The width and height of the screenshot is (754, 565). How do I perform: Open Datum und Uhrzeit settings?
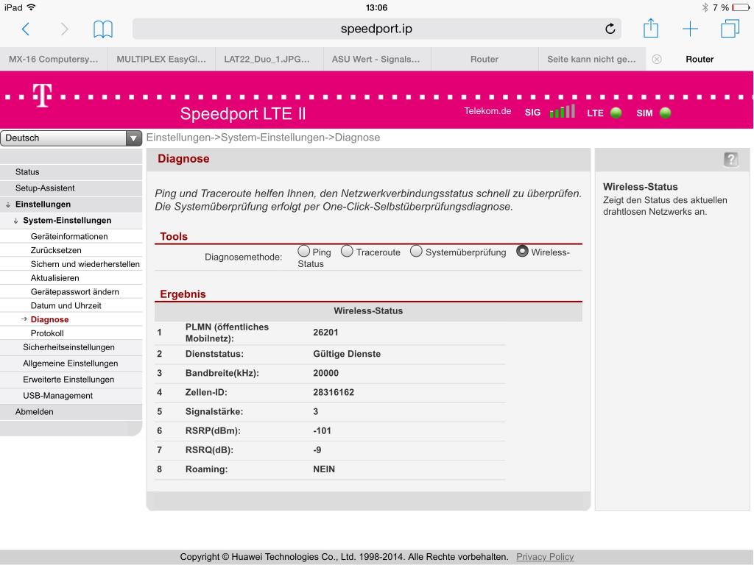tap(71, 305)
